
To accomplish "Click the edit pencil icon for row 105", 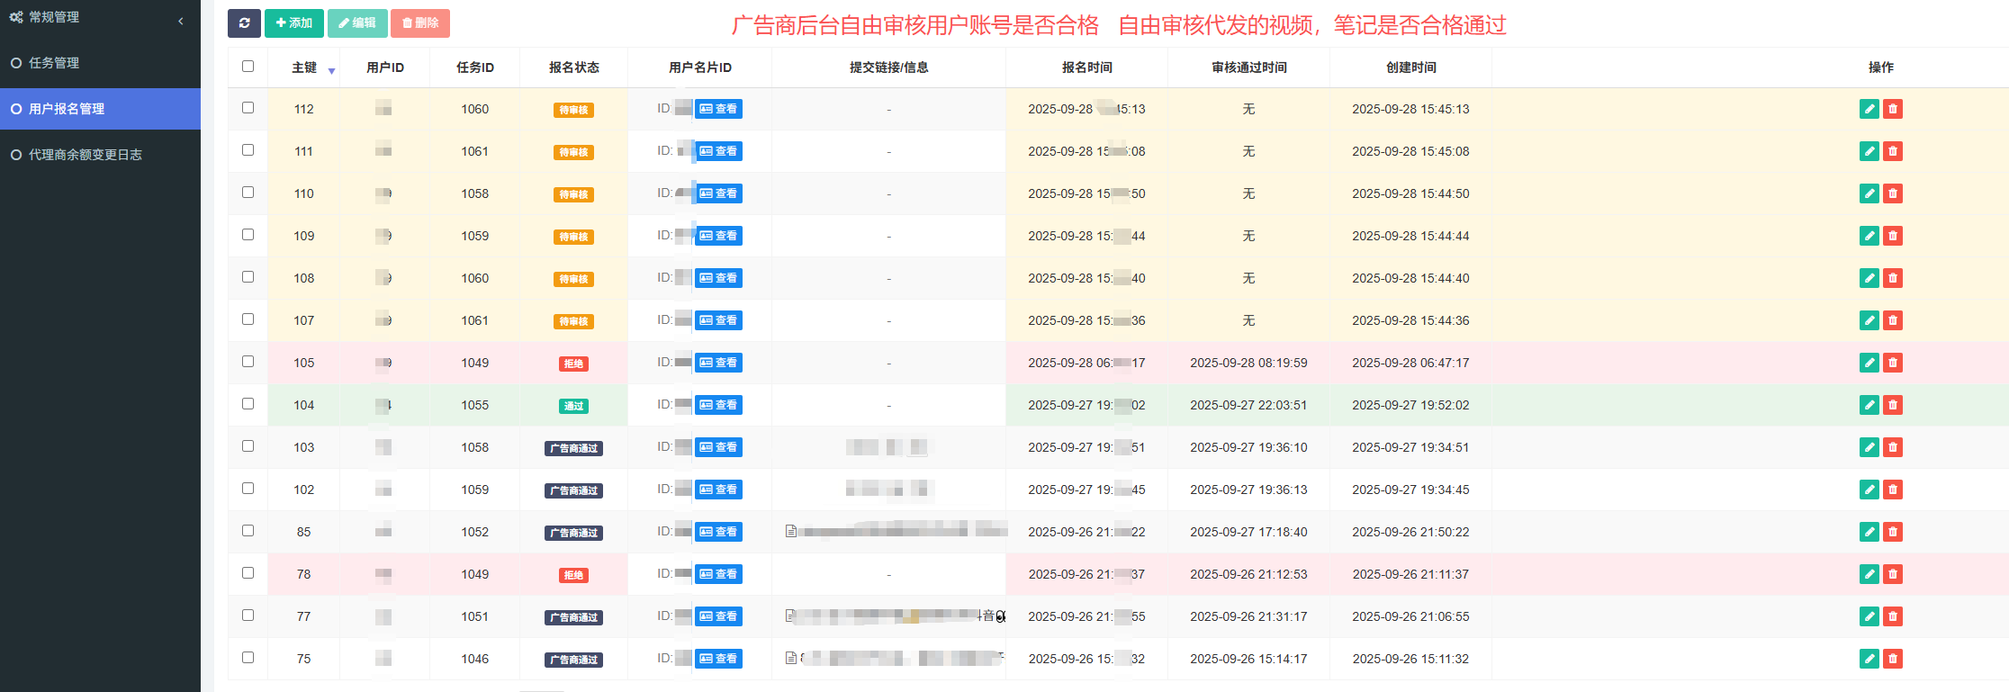I will (1869, 363).
